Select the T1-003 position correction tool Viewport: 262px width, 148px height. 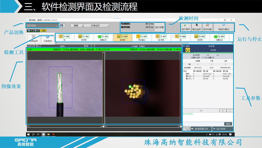pyautogui.click(x=103, y=38)
